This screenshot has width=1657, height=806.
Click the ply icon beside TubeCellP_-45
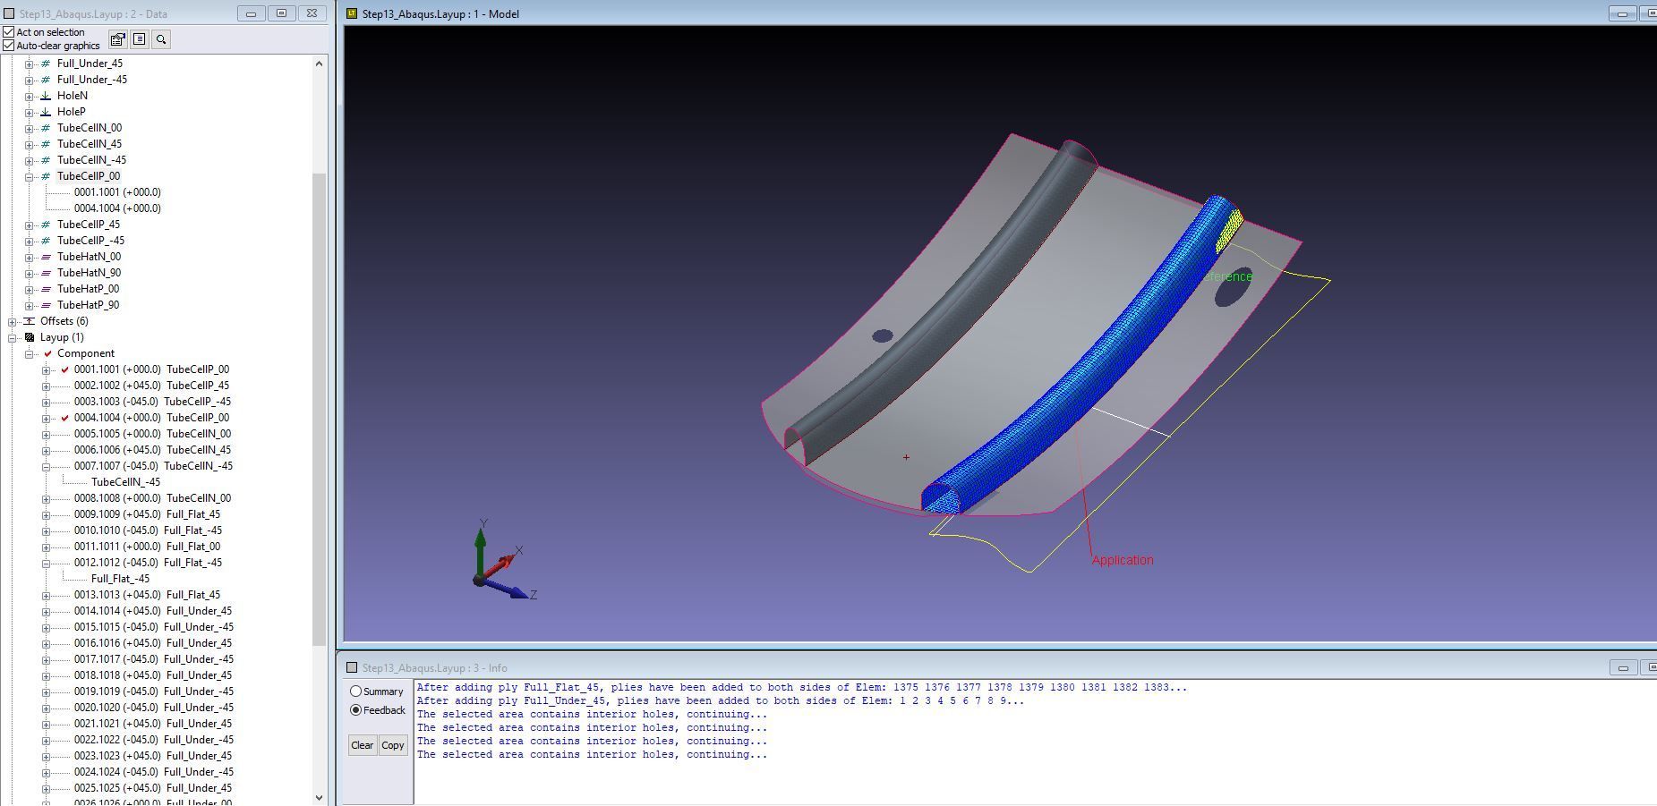[46, 241]
